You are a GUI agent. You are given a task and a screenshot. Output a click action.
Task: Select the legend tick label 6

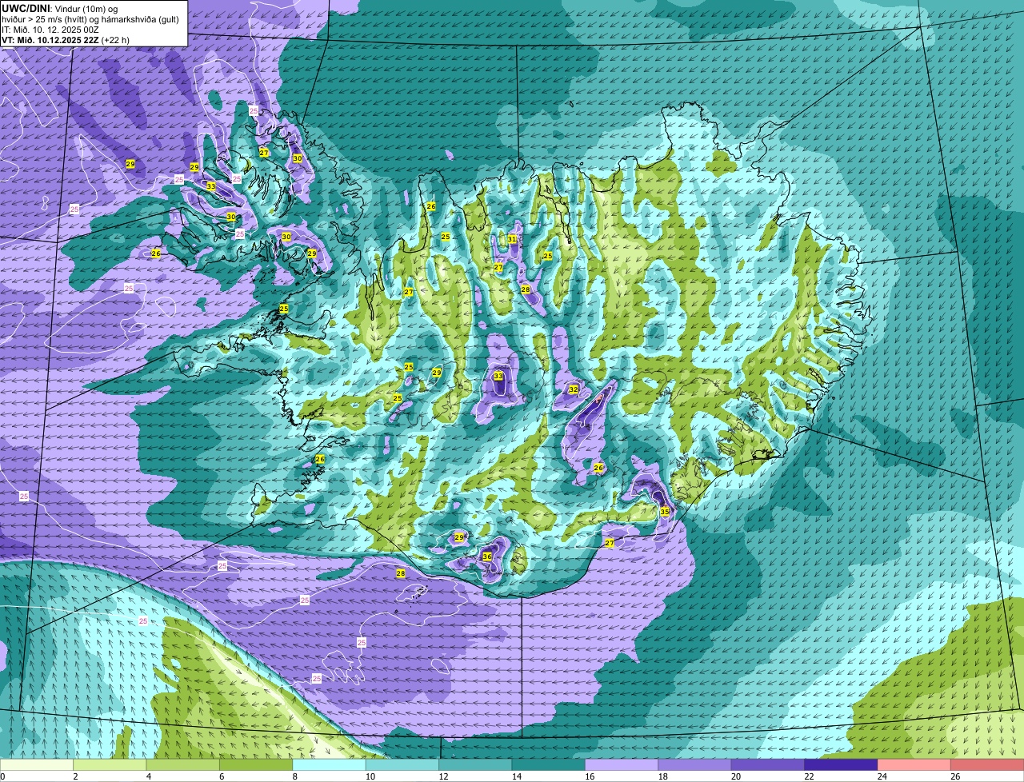[x=222, y=776]
